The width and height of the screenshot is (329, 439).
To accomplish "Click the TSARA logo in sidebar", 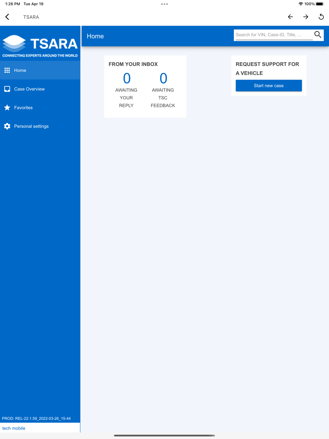I will pos(40,46).
